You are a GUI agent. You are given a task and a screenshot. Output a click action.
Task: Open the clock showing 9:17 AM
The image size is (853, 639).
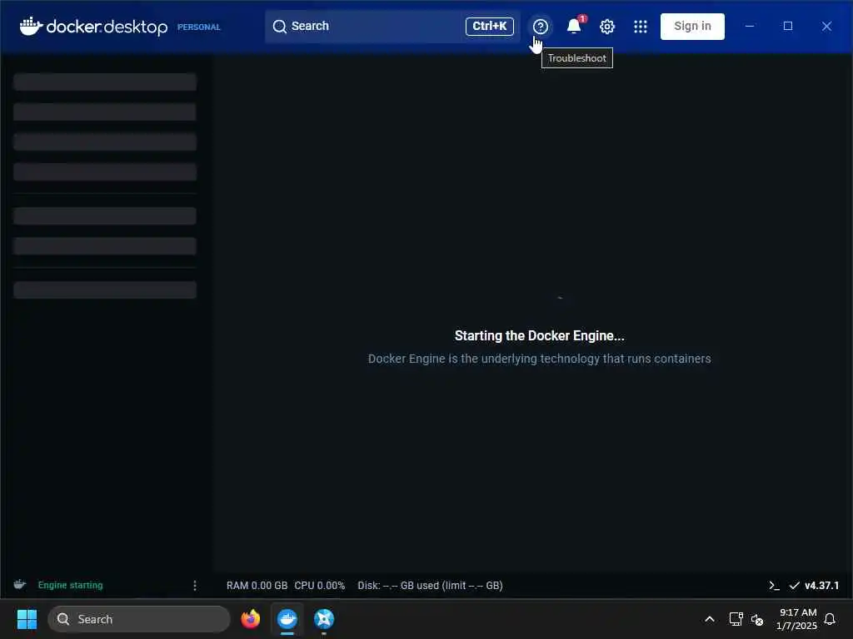point(797,619)
